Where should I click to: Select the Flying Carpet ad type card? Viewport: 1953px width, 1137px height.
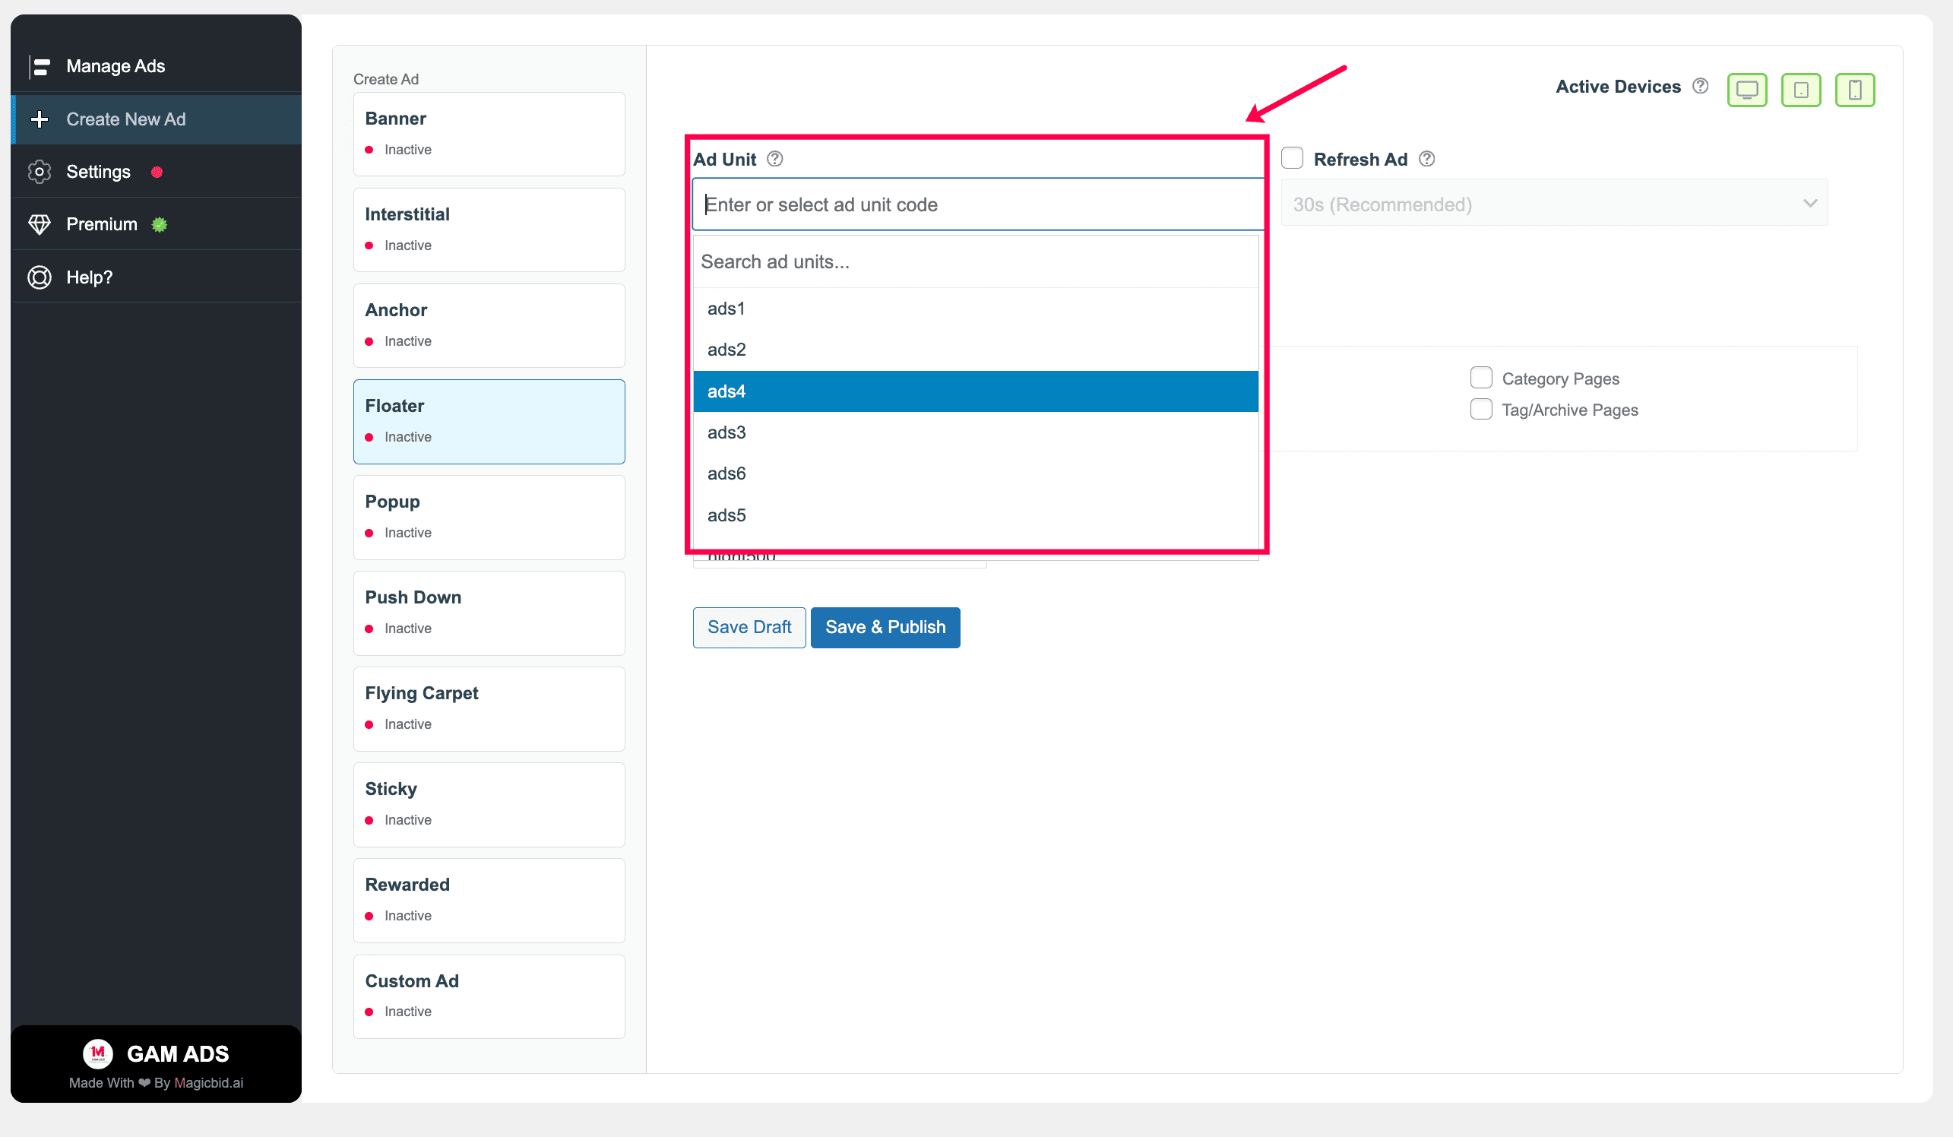(x=489, y=708)
